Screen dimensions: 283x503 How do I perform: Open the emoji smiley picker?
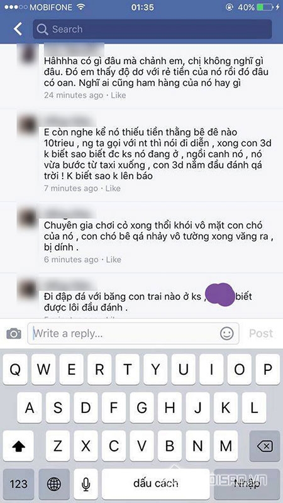click(227, 334)
